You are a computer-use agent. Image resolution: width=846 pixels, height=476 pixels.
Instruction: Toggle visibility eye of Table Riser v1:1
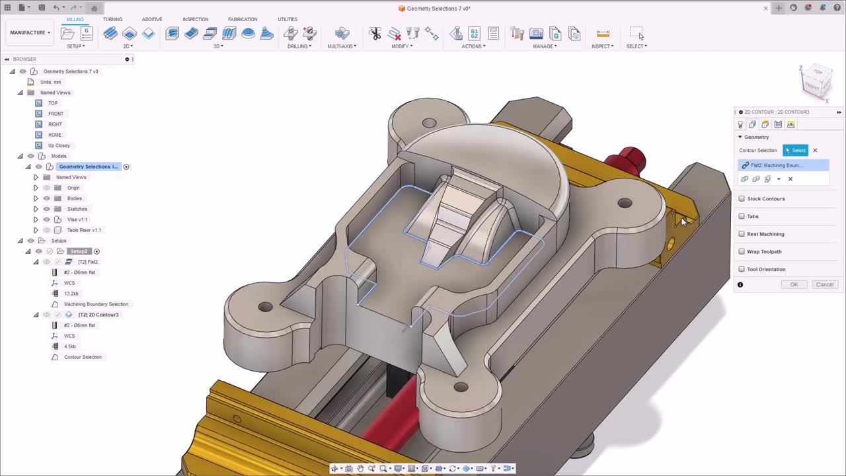(x=46, y=230)
